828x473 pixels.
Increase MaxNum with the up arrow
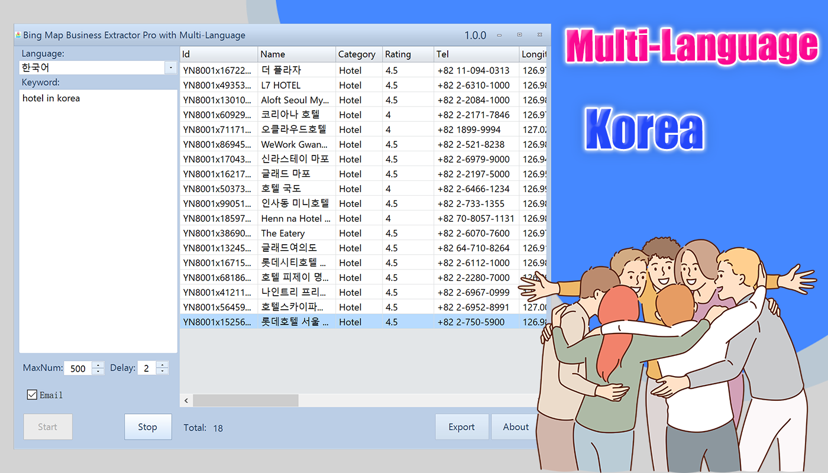pyautogui.click(x=98, y=365)
